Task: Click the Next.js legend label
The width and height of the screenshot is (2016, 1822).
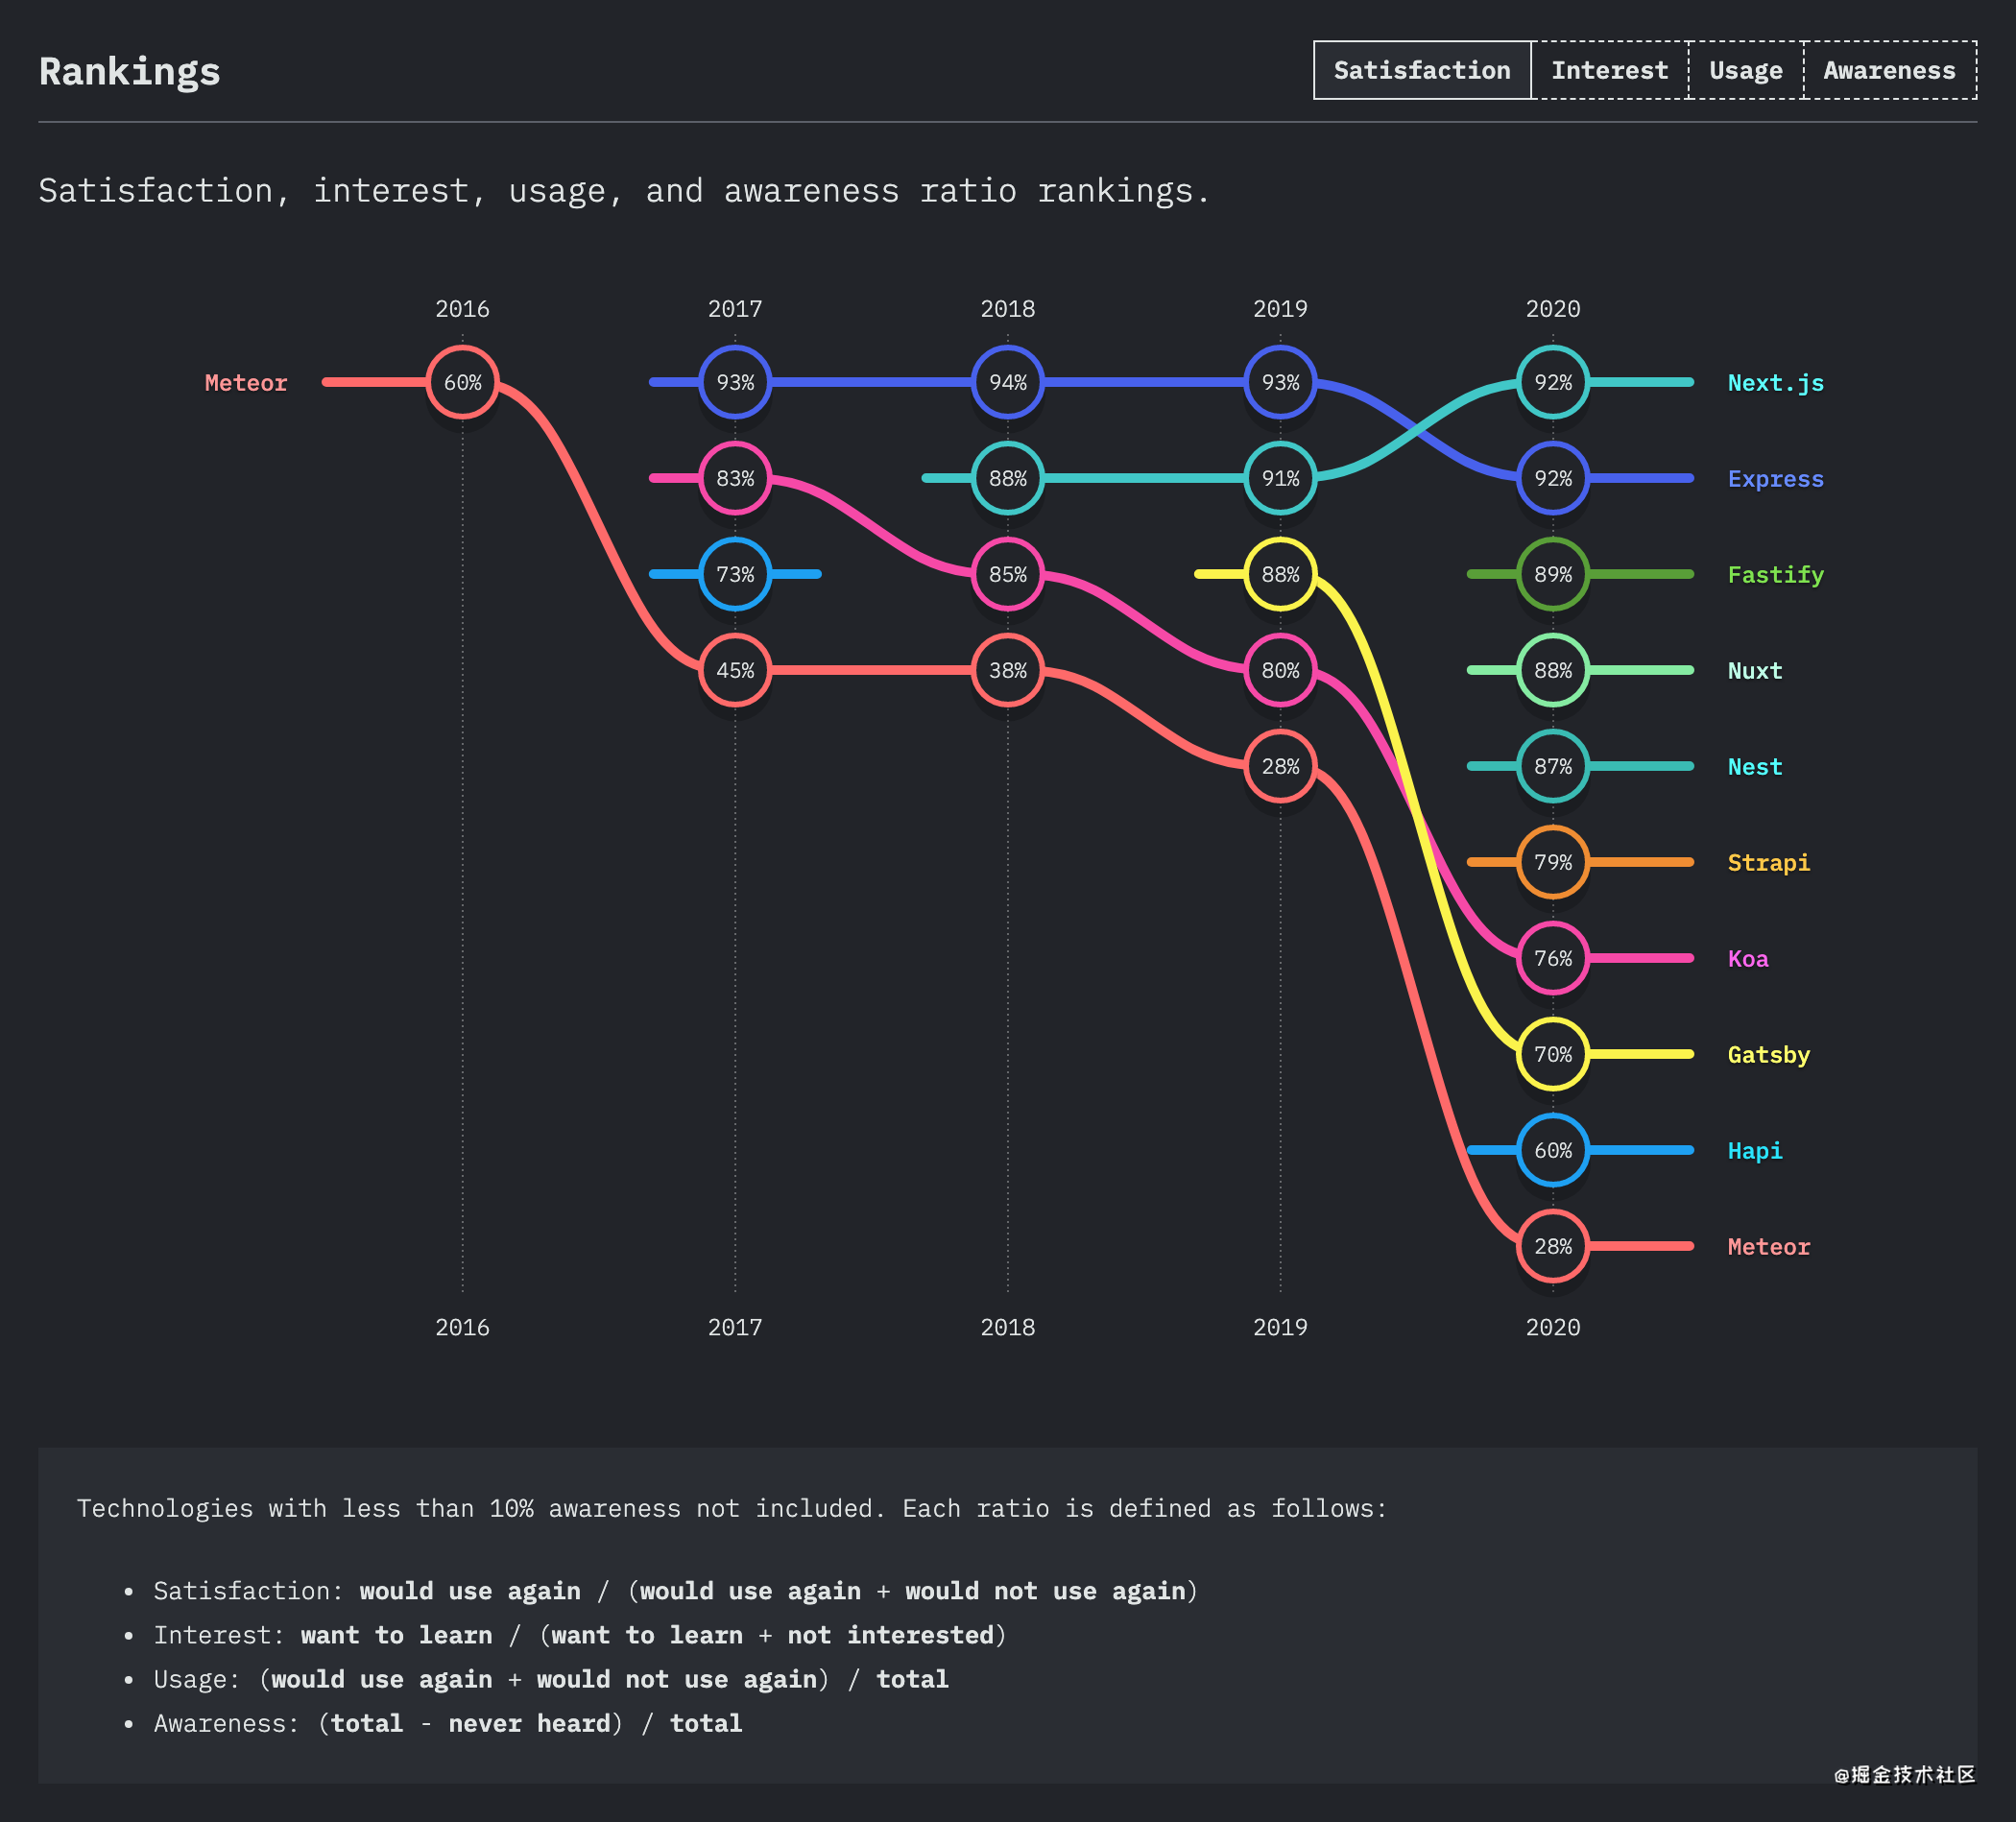Action: (x=1775, y=383)
